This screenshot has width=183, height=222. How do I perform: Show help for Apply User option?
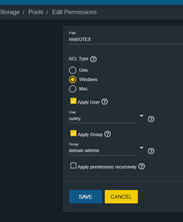pos(105,102)
